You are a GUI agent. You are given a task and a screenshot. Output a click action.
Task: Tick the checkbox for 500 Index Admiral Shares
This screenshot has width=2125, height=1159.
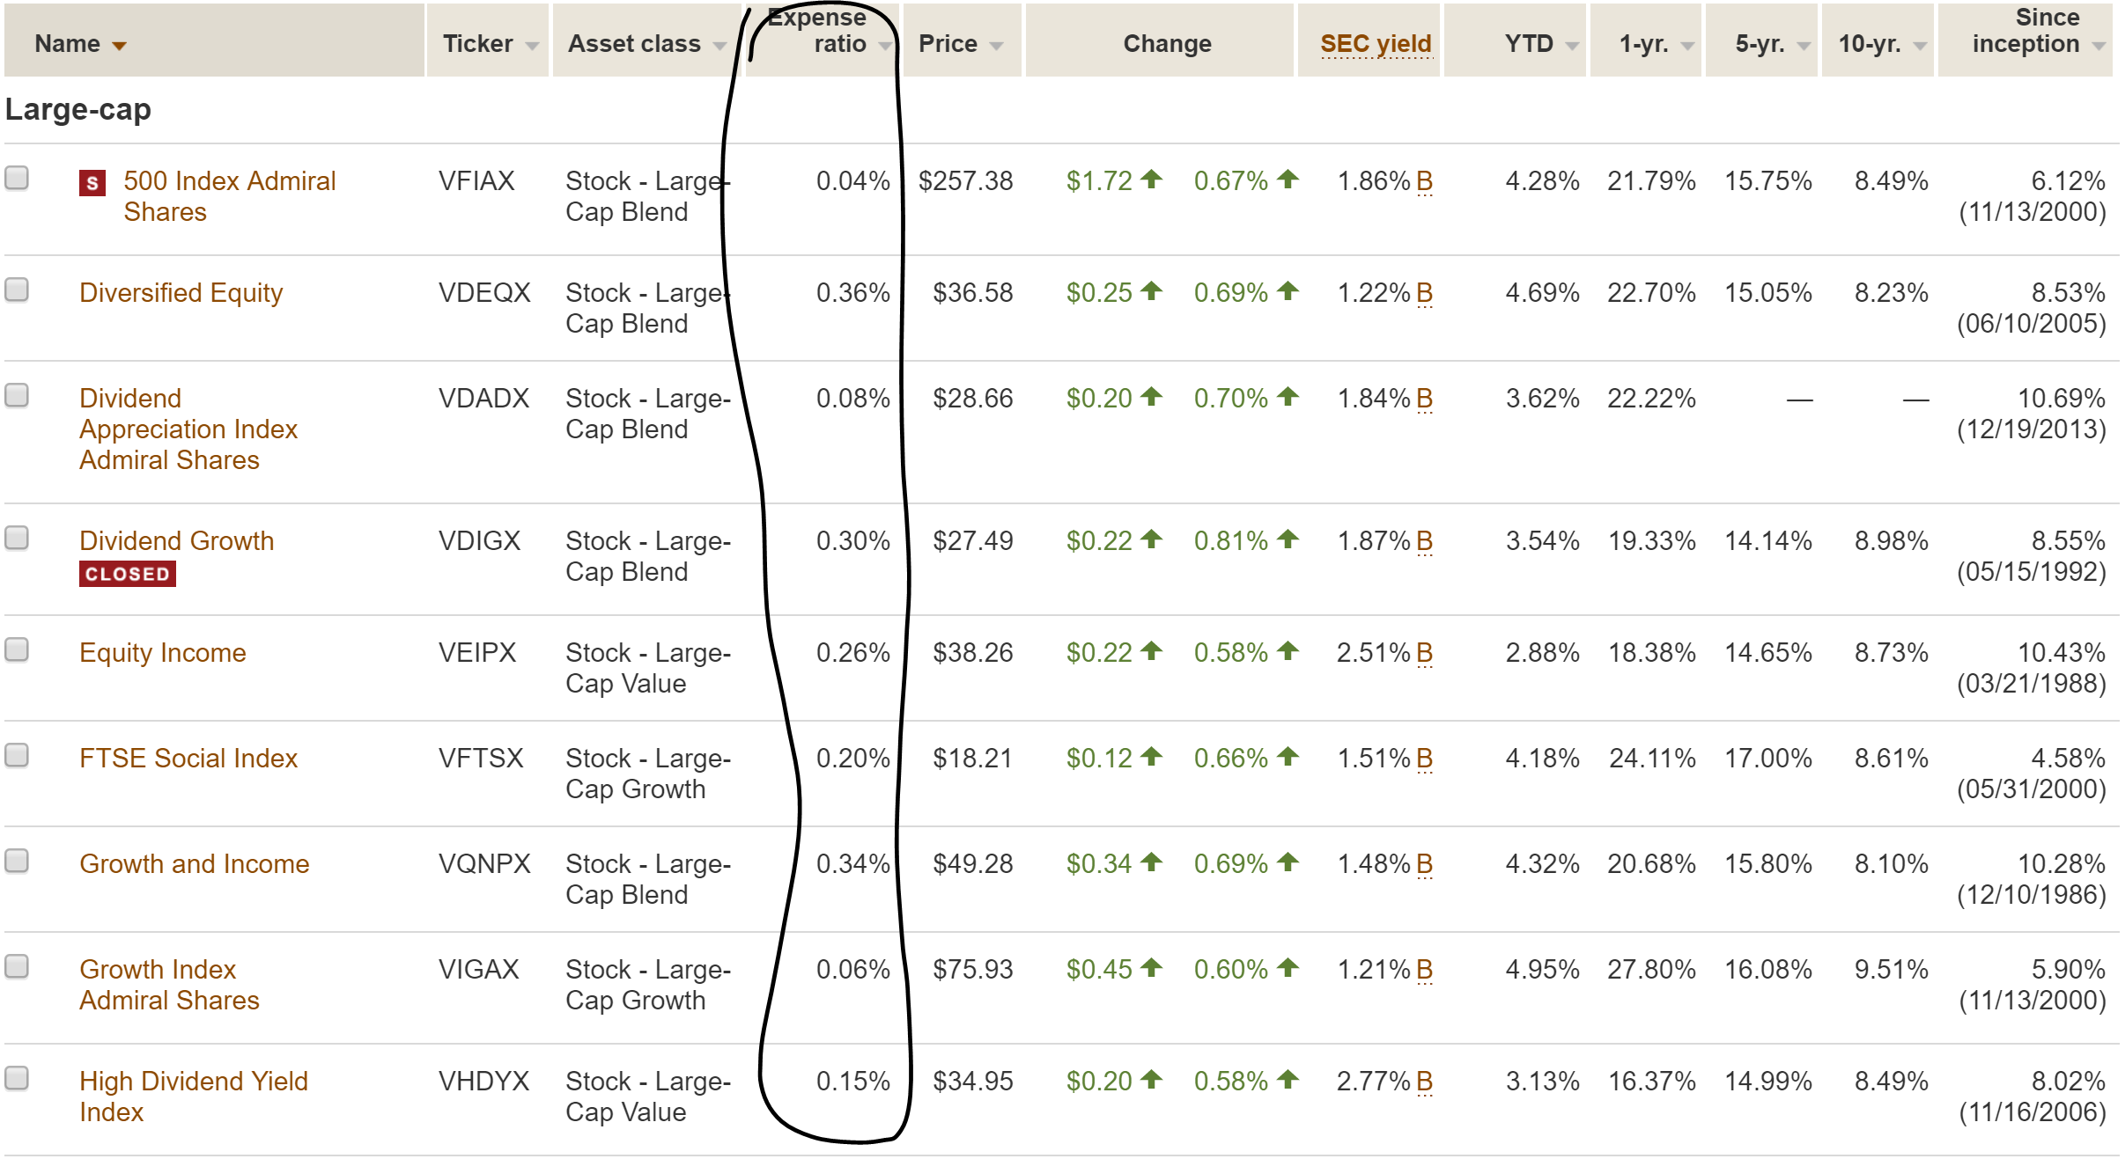17,178
